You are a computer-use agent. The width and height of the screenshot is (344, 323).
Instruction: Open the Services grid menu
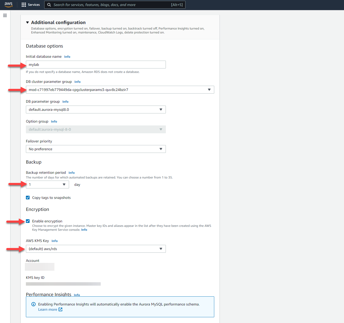[24, 5]
